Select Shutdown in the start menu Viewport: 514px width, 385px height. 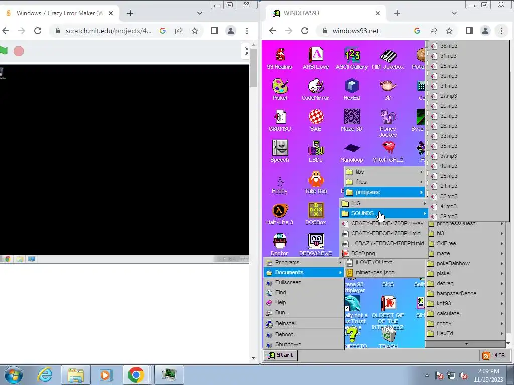[x=304, y=344]
